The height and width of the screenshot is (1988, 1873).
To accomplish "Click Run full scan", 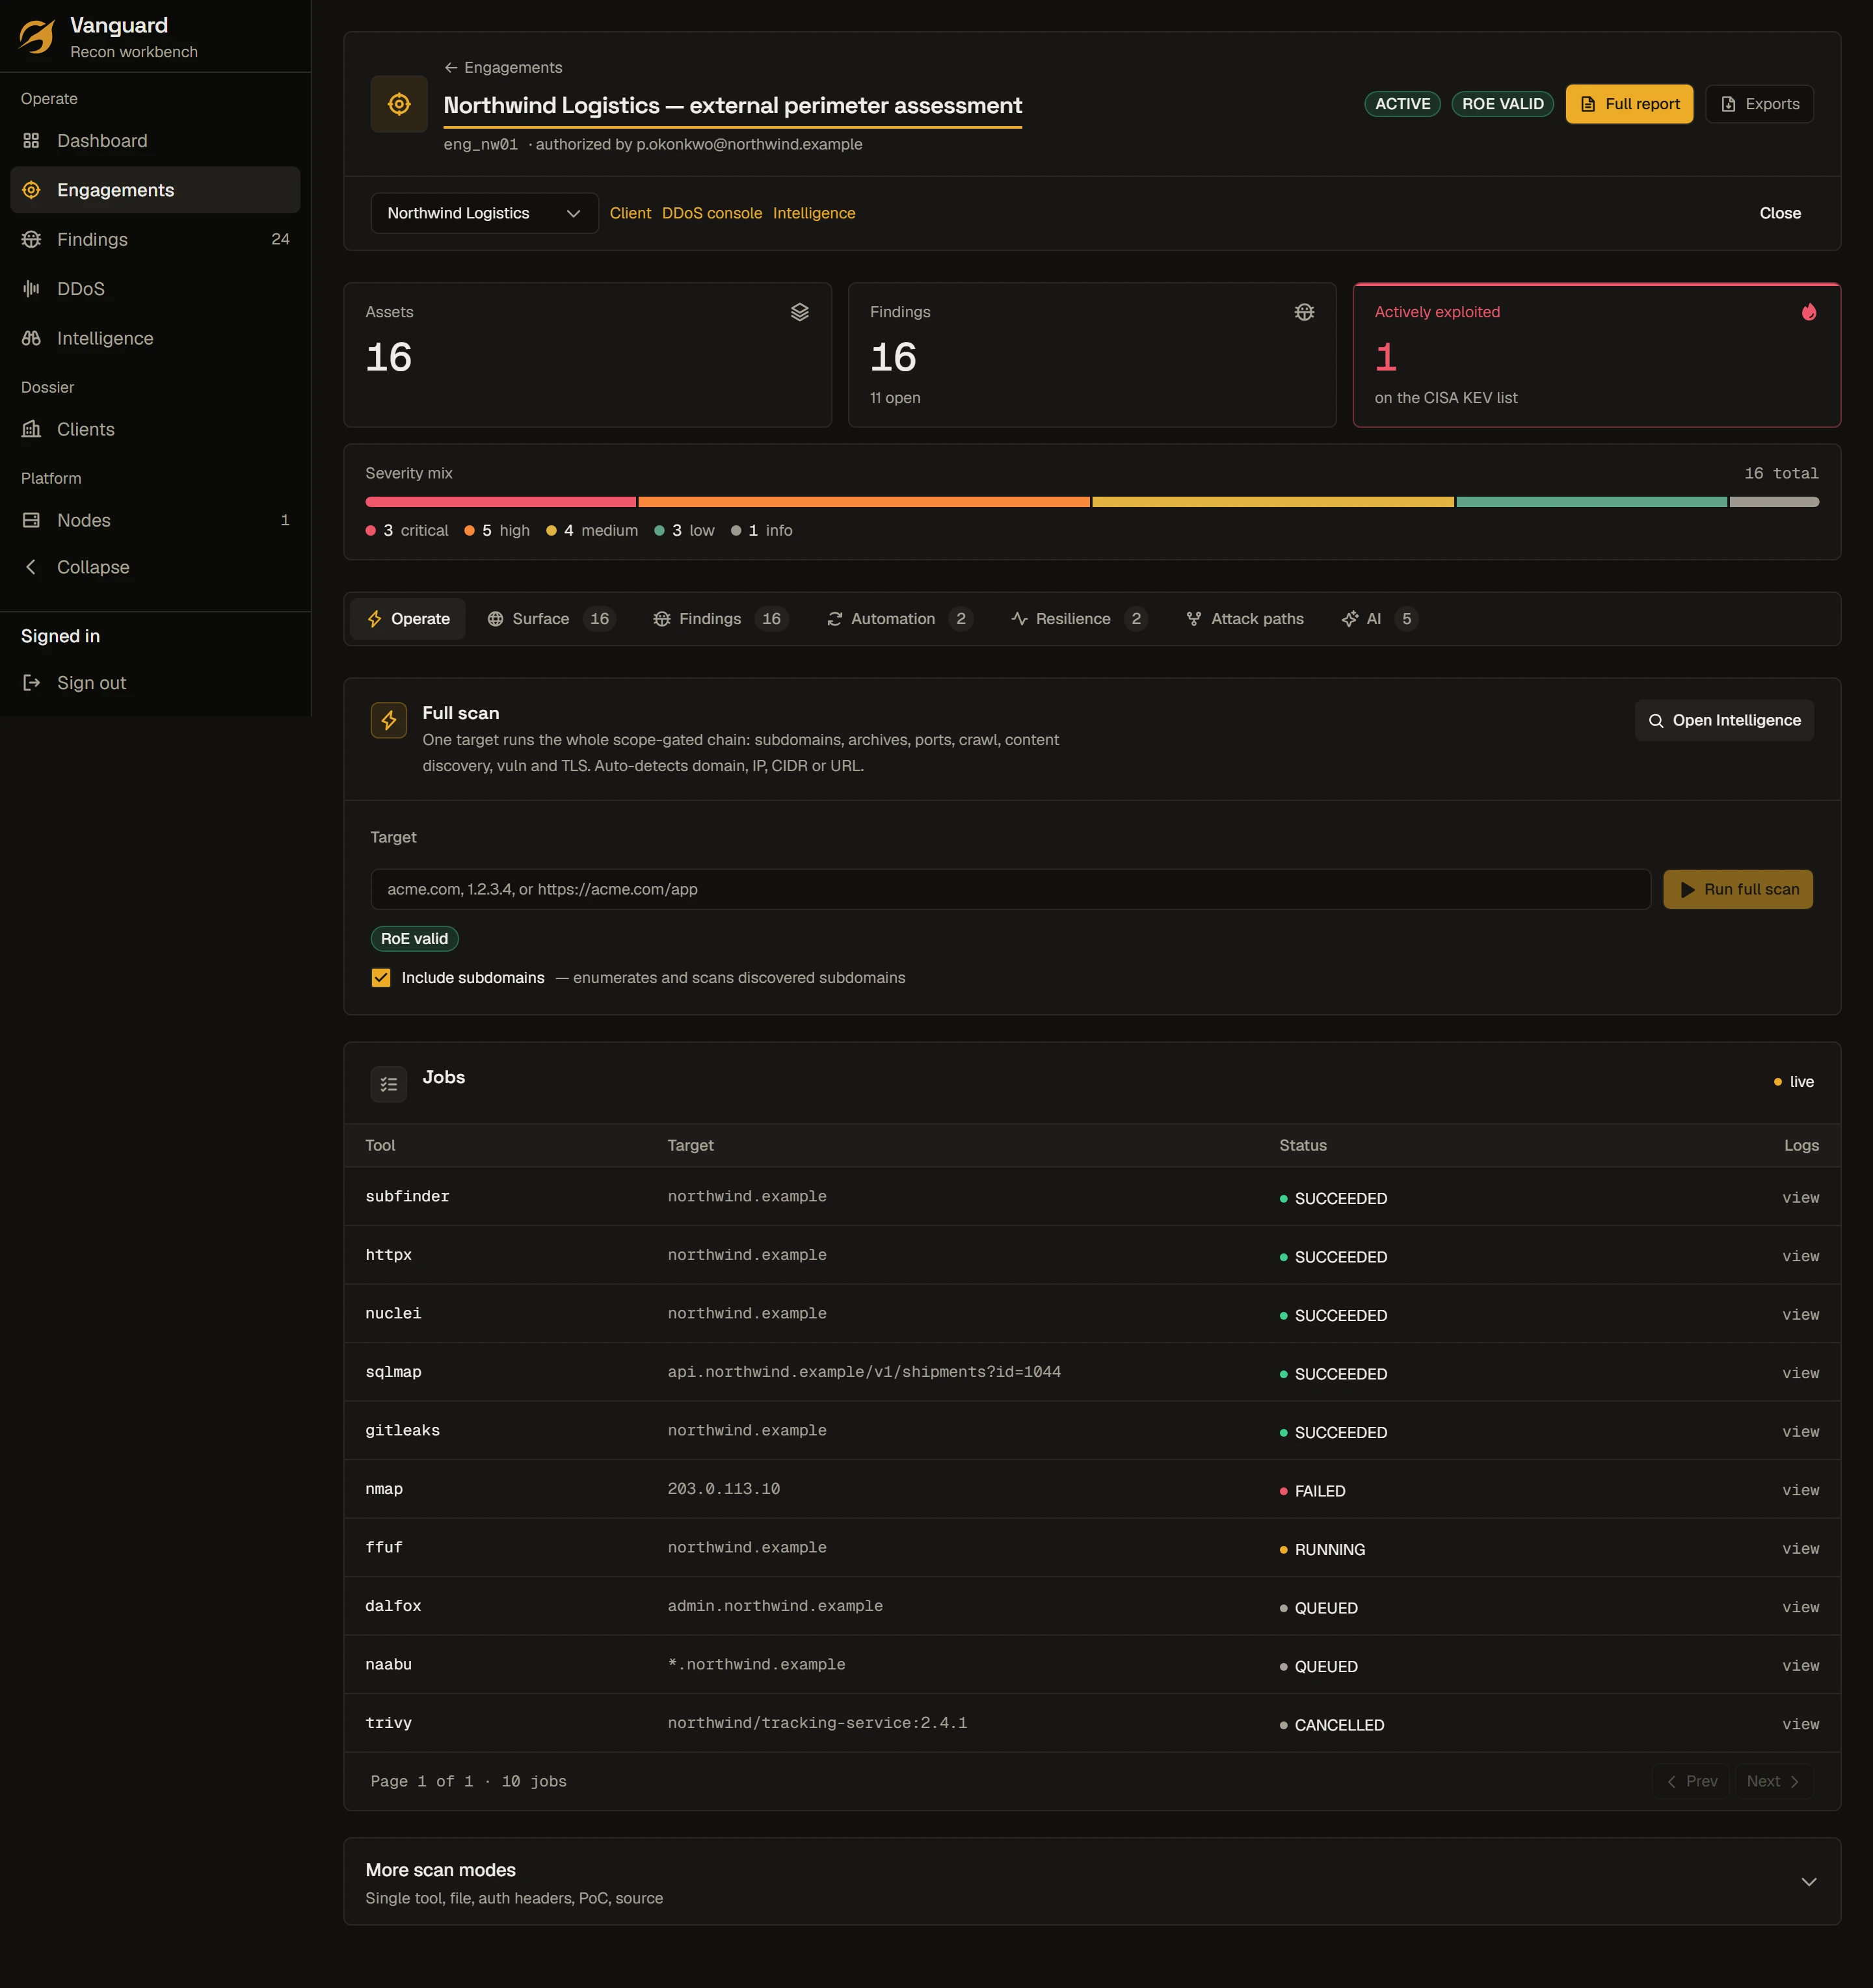I will 1738,889.
